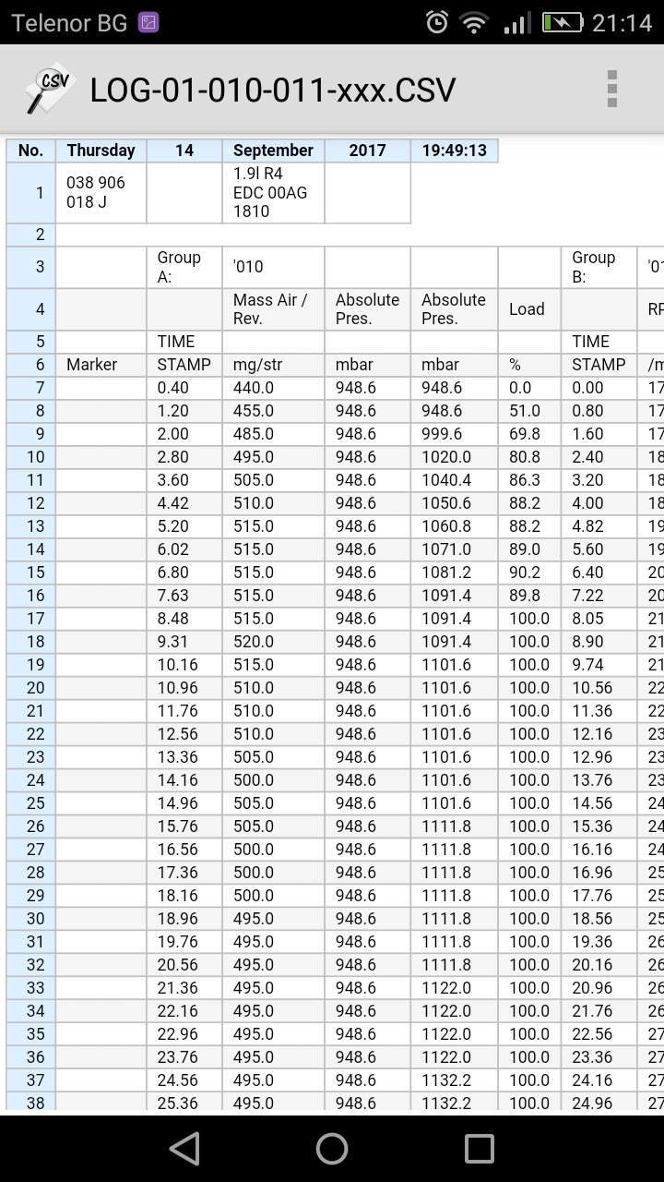This screenshot has width=664, height=1182.
Task: Tap the 'Load' column label cell
Action: click(529, 309)
